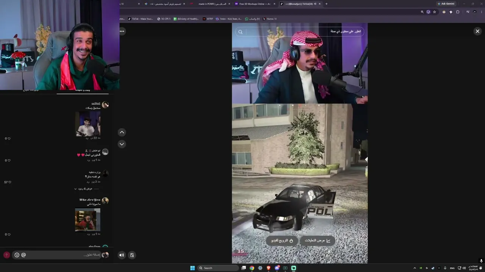Like the comment by sa3fa5
This screenshot has height=272, width=485.
click(9, 139)
